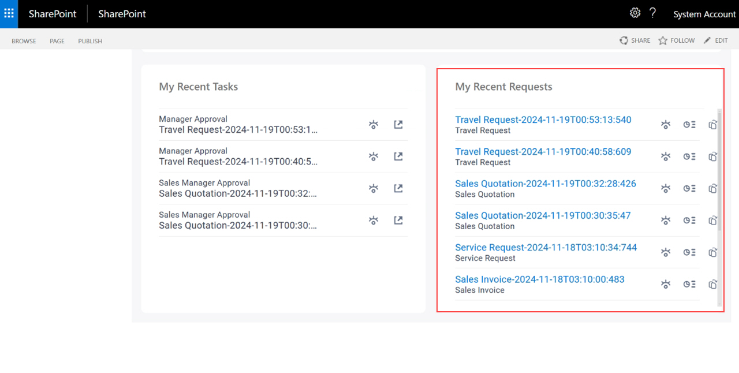Show history for Sales Quotation-2024-11-19T00:30:35:47
This screenshot has width=739, height=373.
689,220
